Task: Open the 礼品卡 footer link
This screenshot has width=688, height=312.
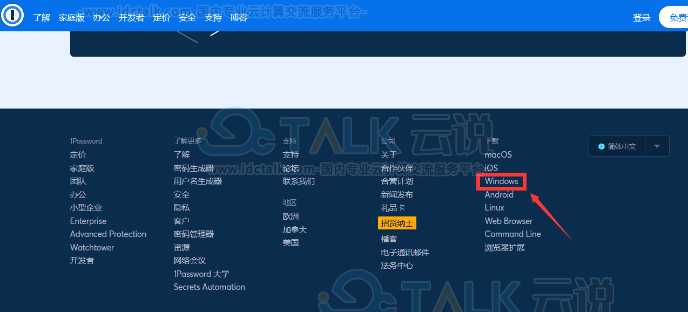Action: [x=393, y=208]
